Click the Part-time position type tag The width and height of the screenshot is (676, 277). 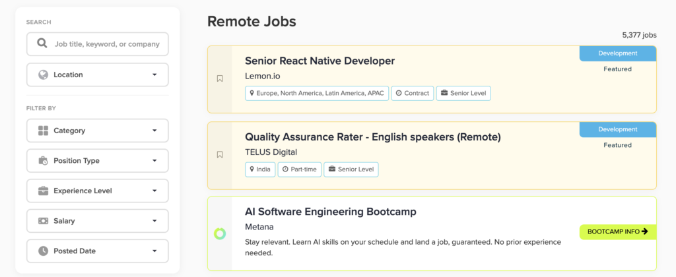299,169
